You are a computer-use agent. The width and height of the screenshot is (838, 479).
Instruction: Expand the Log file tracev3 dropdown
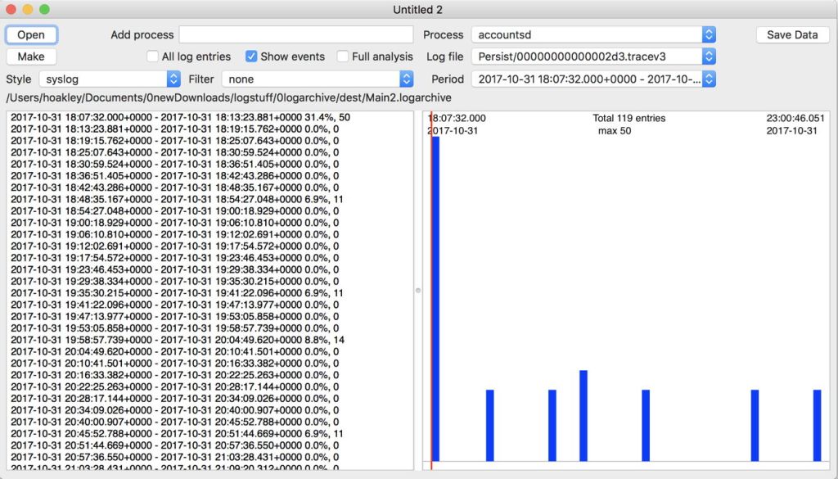[593, 56]
